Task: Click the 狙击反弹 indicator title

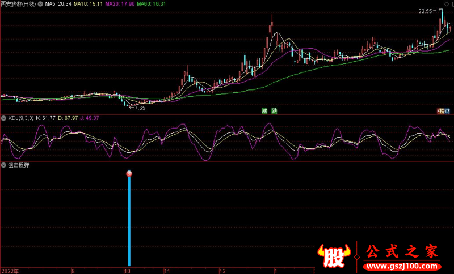Action: (18, 165)
